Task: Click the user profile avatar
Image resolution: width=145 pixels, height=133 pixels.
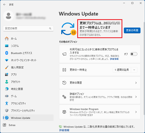Action: pos(8,16)
